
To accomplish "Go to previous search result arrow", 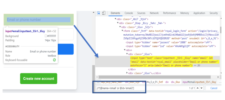I will (198, 88).
